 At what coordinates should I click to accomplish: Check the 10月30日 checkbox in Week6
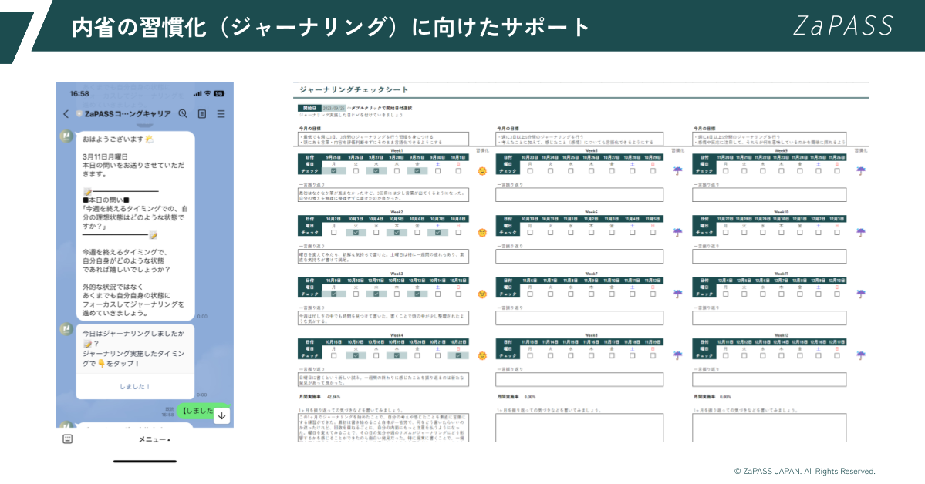click(530, 232)
